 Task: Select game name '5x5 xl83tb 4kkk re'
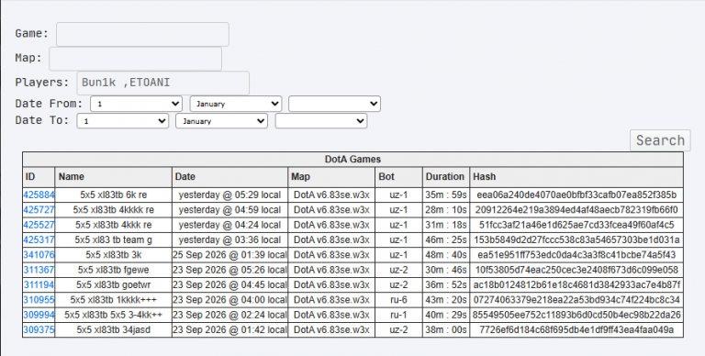click(x=113, y=225)
